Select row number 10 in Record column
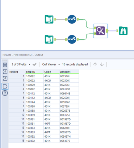 pos(17,115)
